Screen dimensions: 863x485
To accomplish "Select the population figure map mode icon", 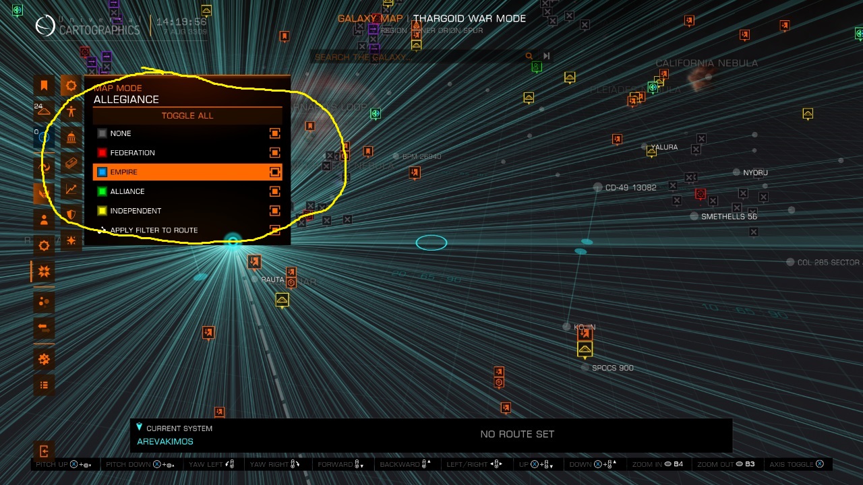I will (71, 112).
